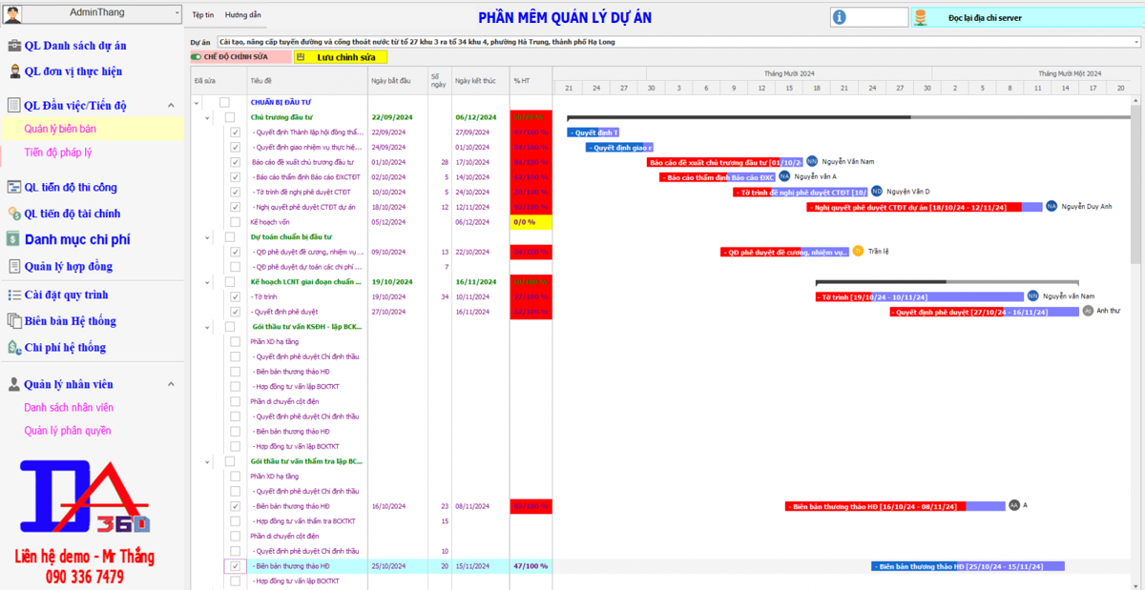
Task: Click the Lưu chỉnh sửa save button
Action: [341, 57]
